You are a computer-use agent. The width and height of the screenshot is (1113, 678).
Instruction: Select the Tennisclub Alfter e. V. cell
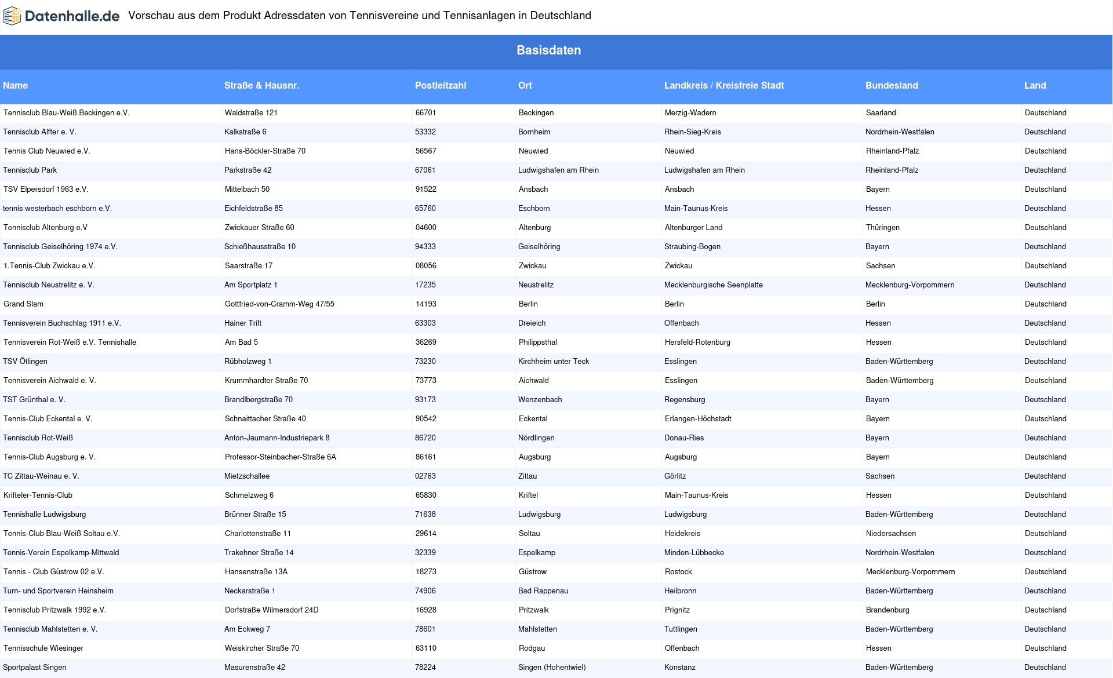[x=39, y=132]
